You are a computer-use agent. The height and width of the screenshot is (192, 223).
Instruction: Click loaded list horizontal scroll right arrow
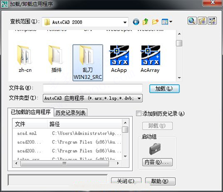[x=118, y=163]
